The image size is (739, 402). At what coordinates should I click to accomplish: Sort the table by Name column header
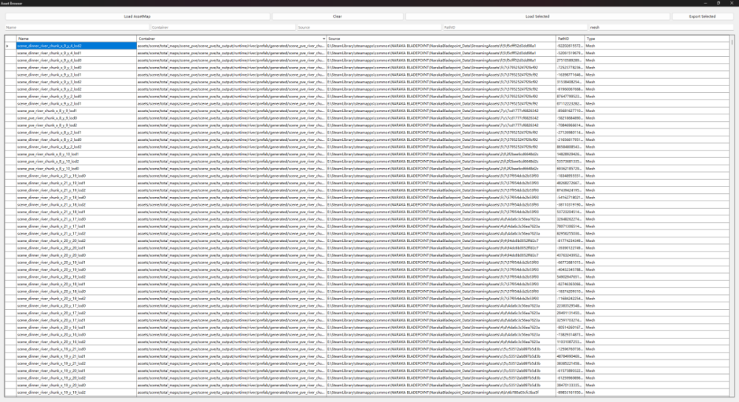75,38
